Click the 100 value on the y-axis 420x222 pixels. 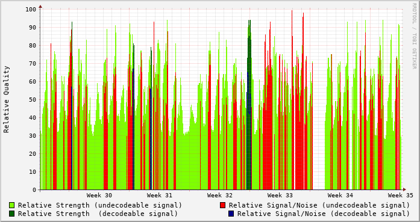coord(31,10)
